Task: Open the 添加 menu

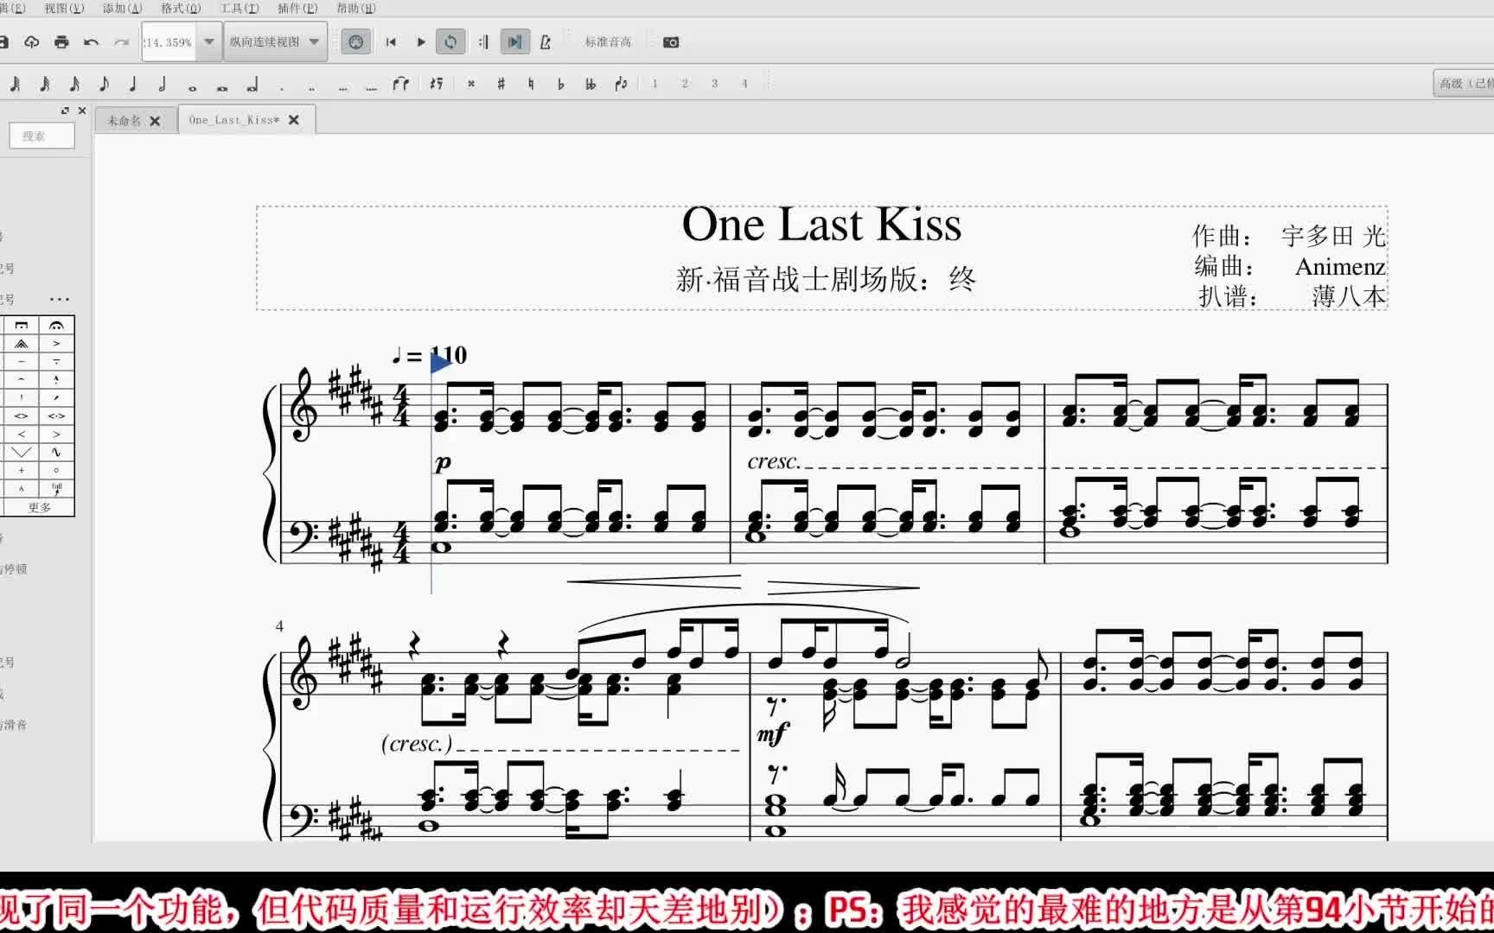Action: (x=123, y=8)
